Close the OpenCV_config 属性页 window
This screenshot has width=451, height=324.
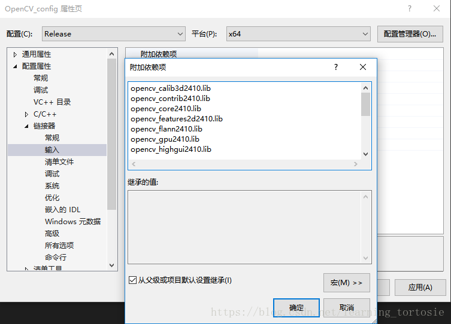pyautogui.click(x=437, y=8)
